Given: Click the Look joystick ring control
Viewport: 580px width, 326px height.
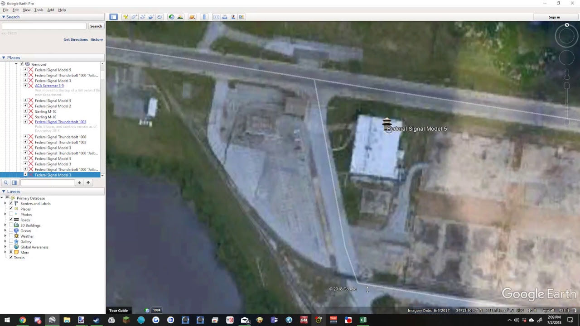Looking at the screenshot, I should coord(567,36).
